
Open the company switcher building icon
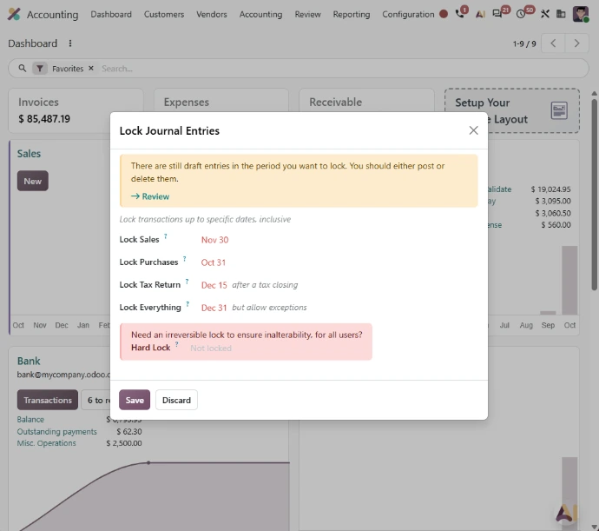tap(561, 14)
